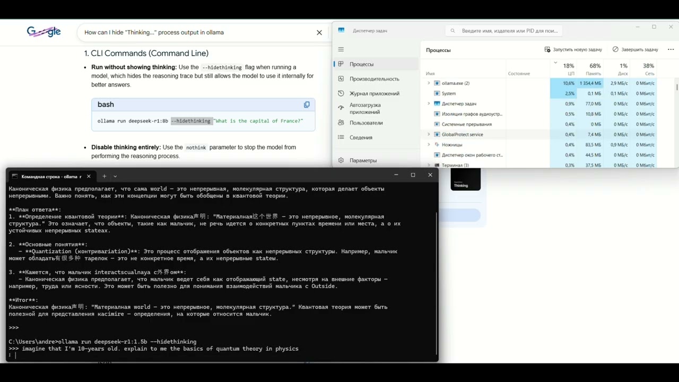Sort processes by Память column
Screen dimensions: 679x382
tap(593, 74)
